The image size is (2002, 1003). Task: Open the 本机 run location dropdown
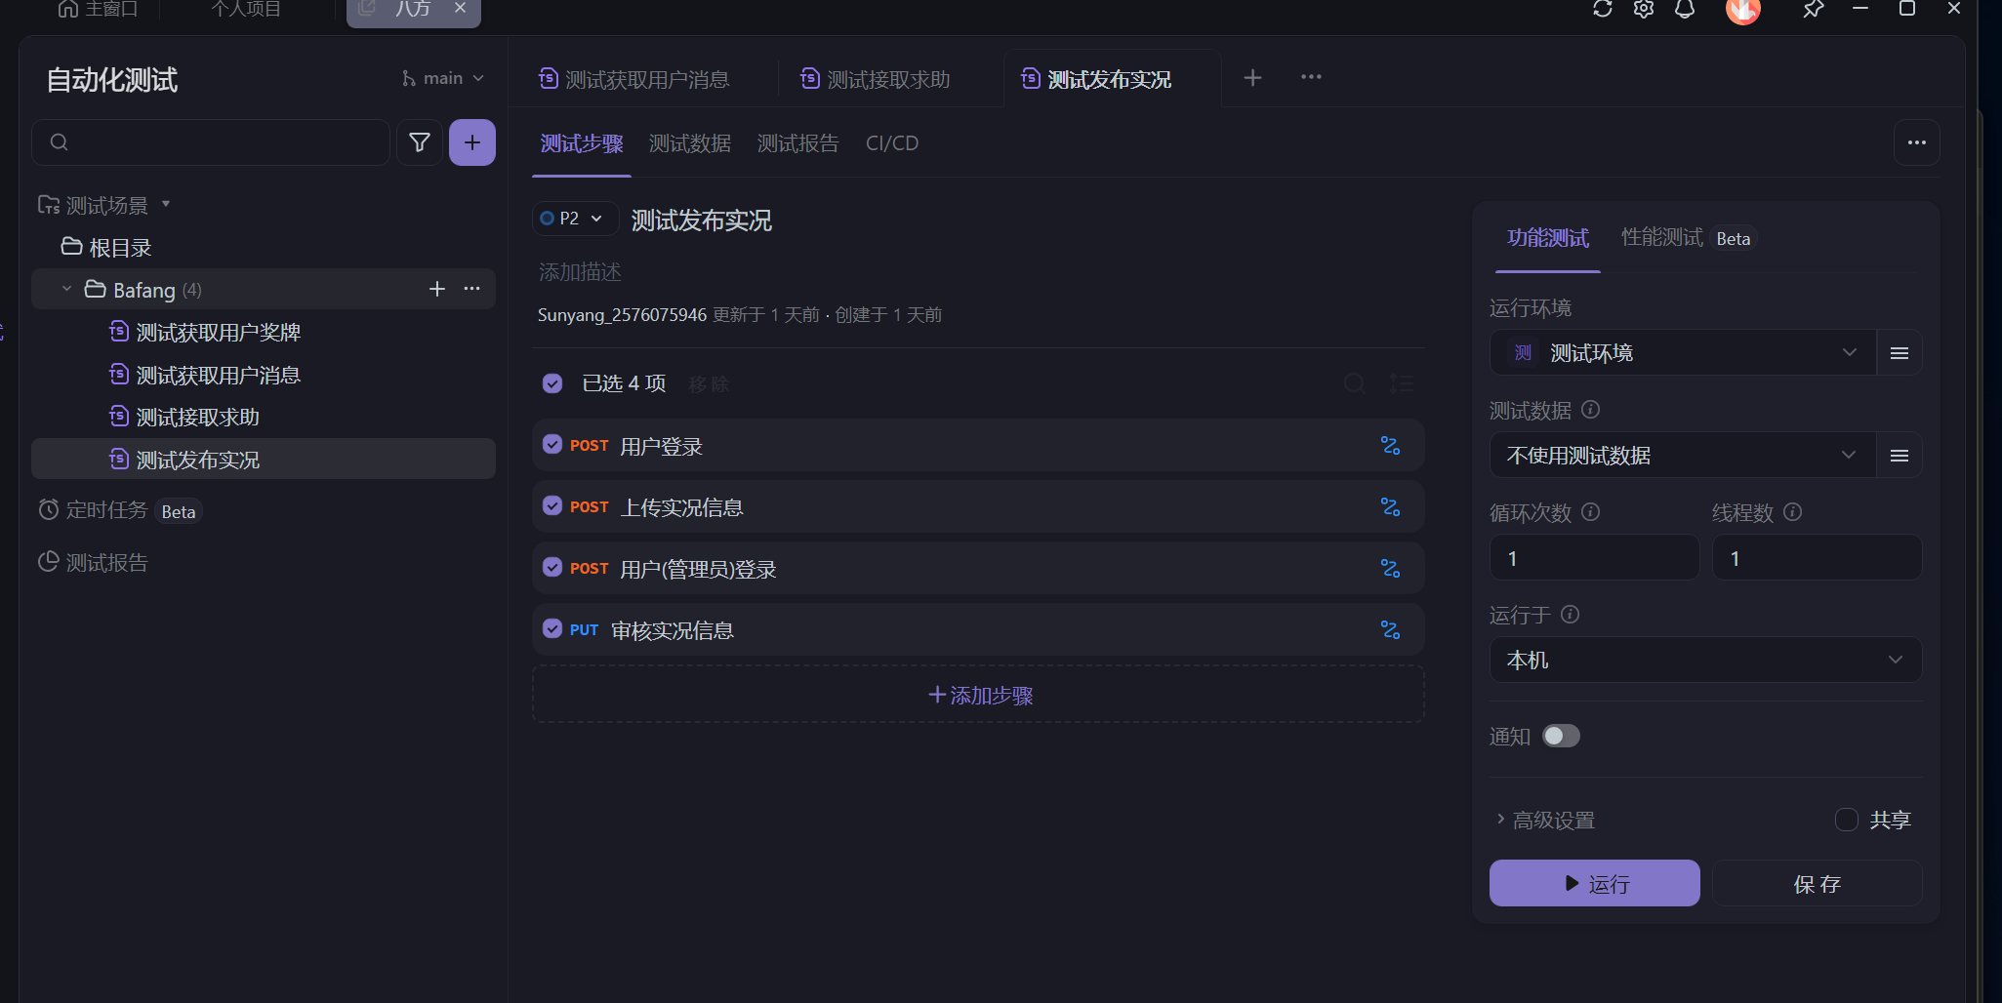[x=1704, y=660]
